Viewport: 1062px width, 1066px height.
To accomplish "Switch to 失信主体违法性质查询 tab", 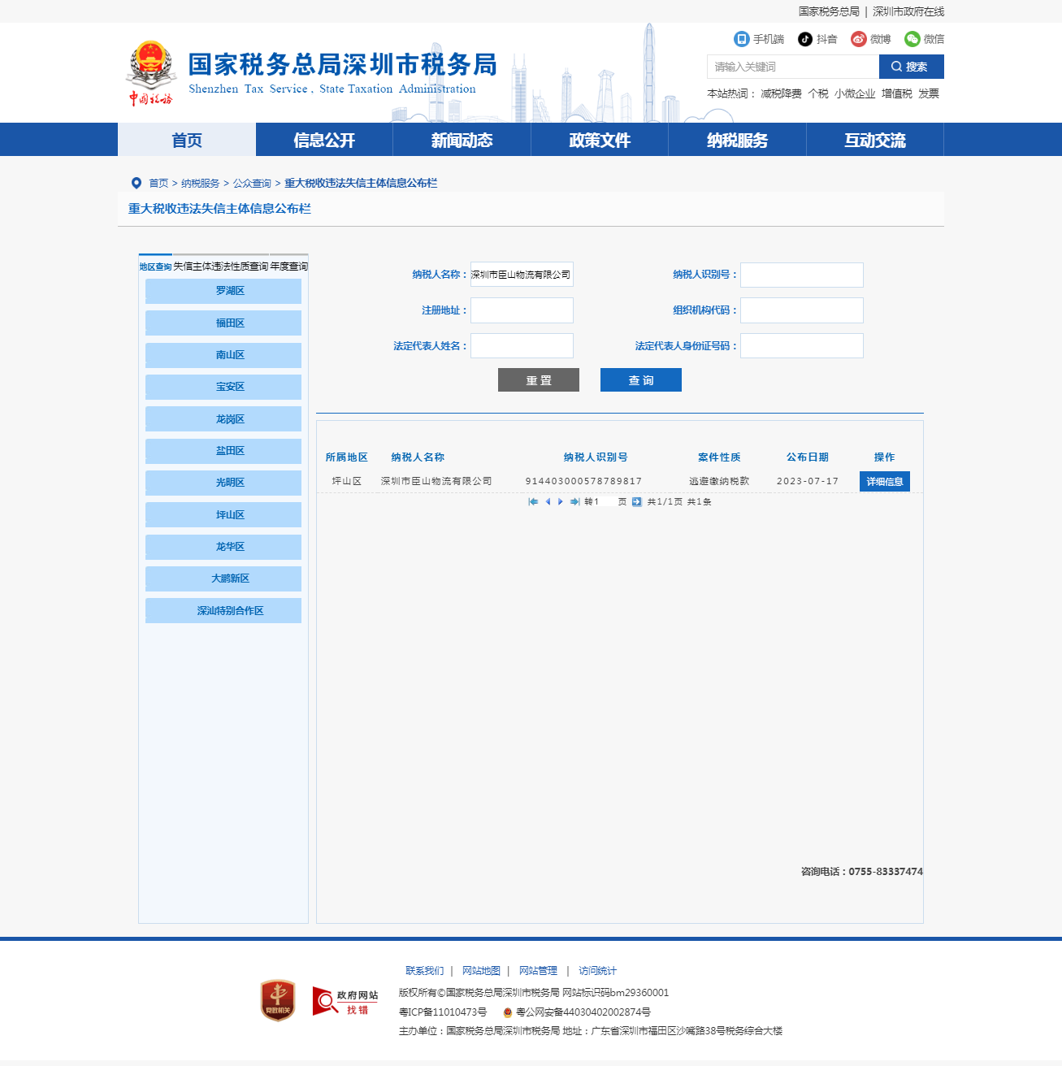I will tap(220, 266).
